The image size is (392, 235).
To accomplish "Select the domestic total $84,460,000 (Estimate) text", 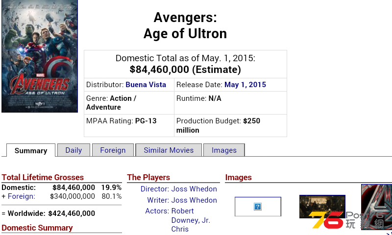I will pos(185,70).
